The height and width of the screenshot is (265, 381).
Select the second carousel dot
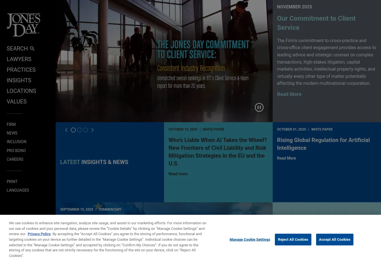coord(79,130)
